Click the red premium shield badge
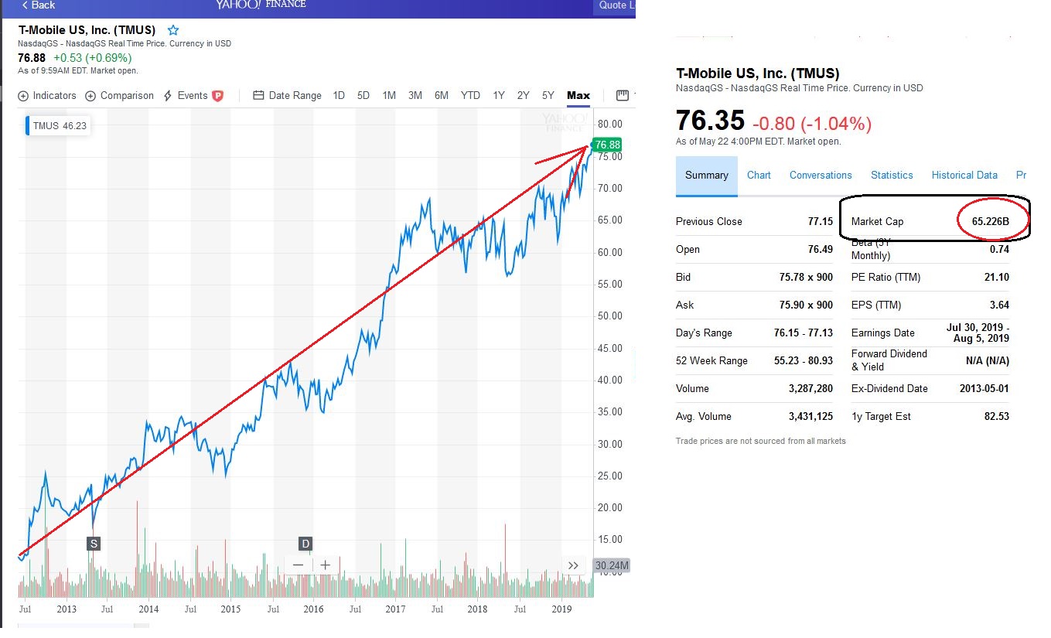 click(x=218, y=96)
